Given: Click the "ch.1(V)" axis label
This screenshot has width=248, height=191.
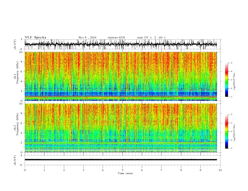Looking at the screenshot, I should (15, 44).
